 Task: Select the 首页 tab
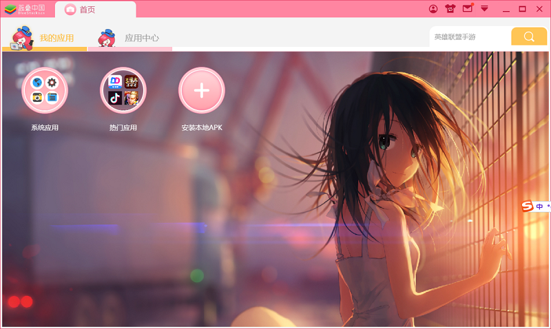coord(95,10)
